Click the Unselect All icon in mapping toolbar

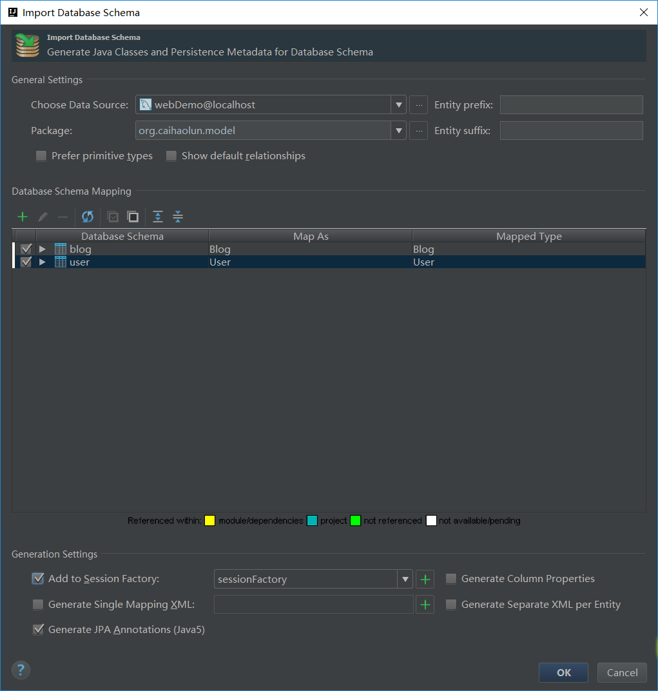133,217
